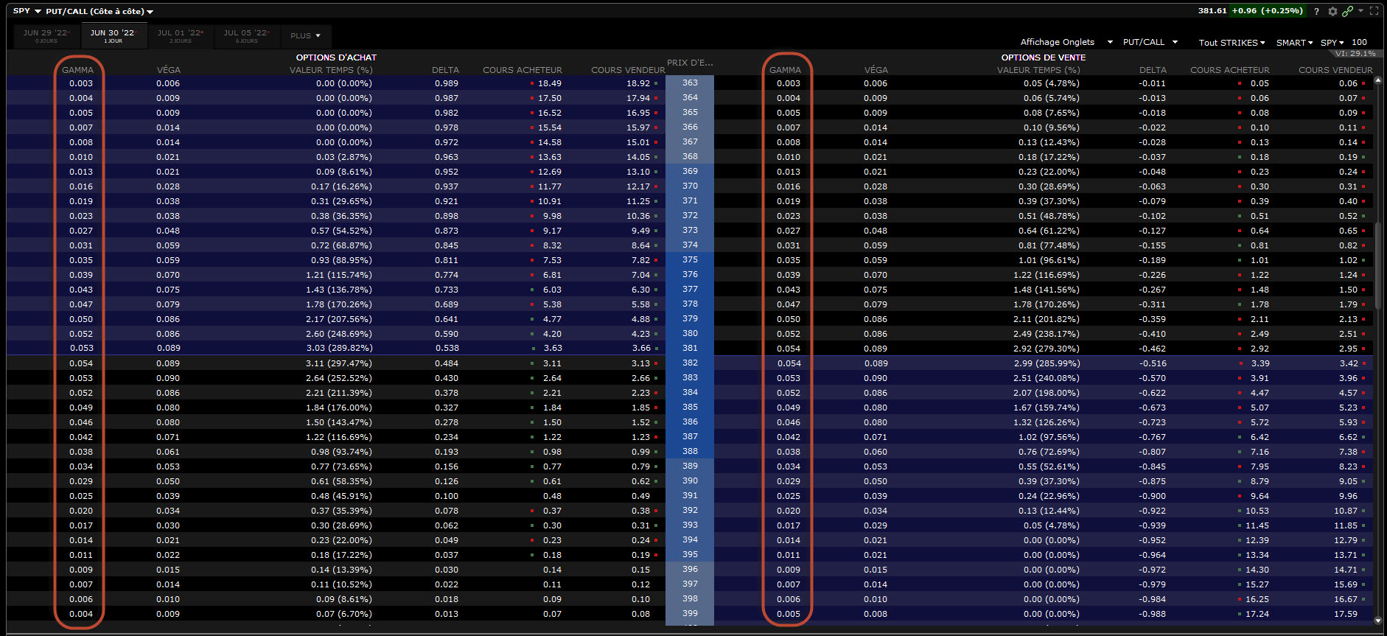Select strike price 382 row
1387x636 pixels.
point(690,363)
